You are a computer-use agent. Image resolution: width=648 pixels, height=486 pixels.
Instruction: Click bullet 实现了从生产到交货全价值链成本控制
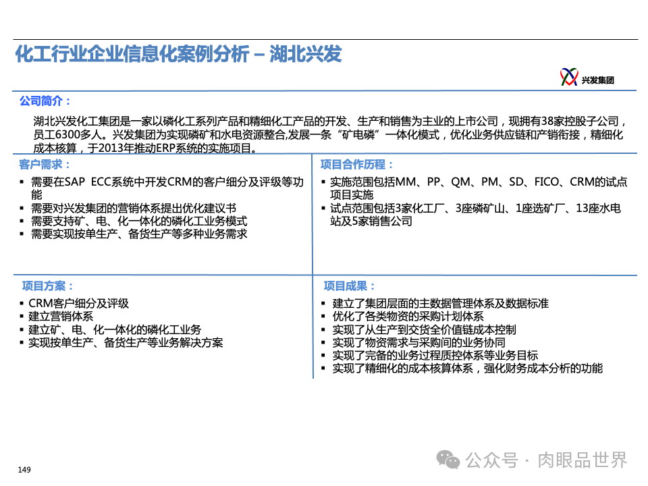point(425,330)
